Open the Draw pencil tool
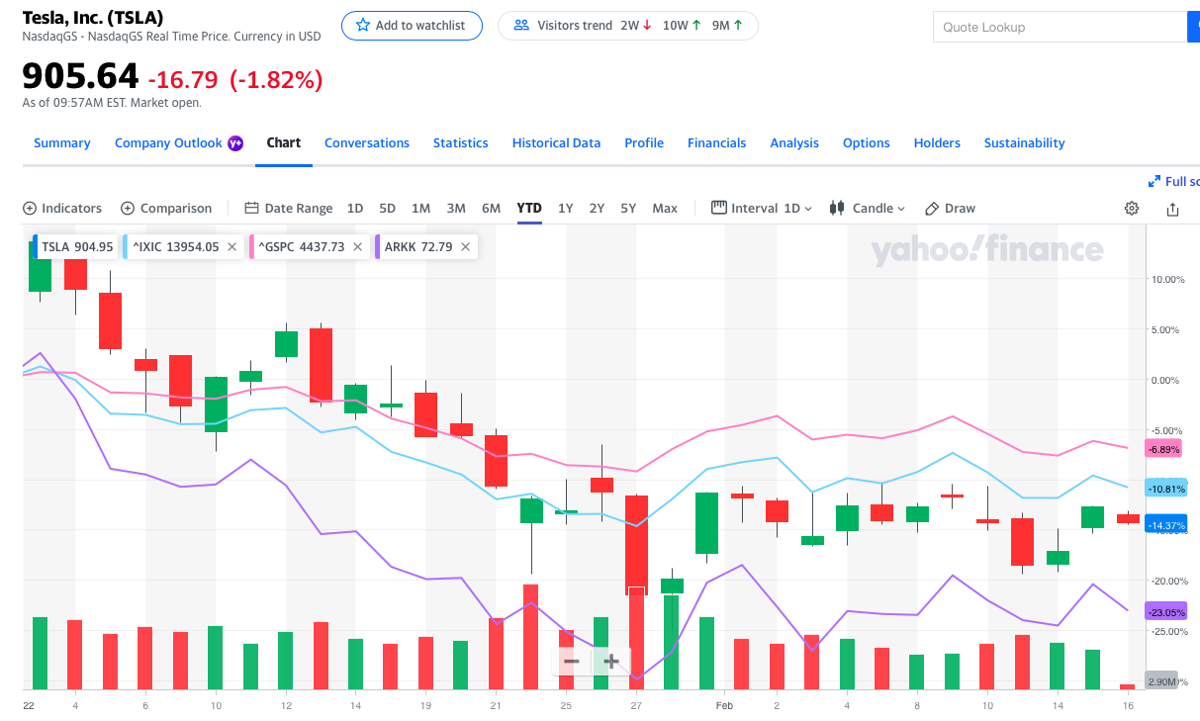 pyautogui.click(x=950, y=209)
